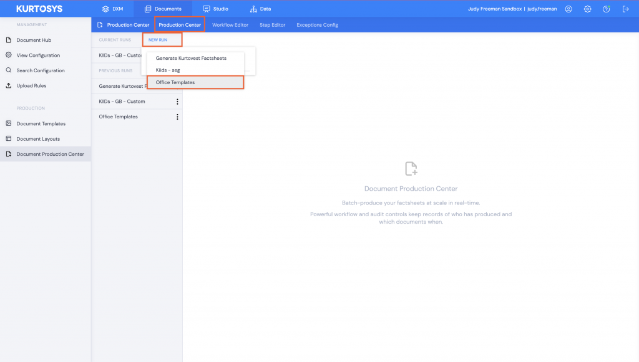
Task: Choose Office Templates in New Run menu
Action: 195,82
